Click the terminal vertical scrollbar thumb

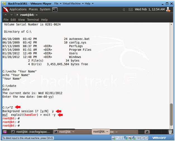click(x=171, y=114)
